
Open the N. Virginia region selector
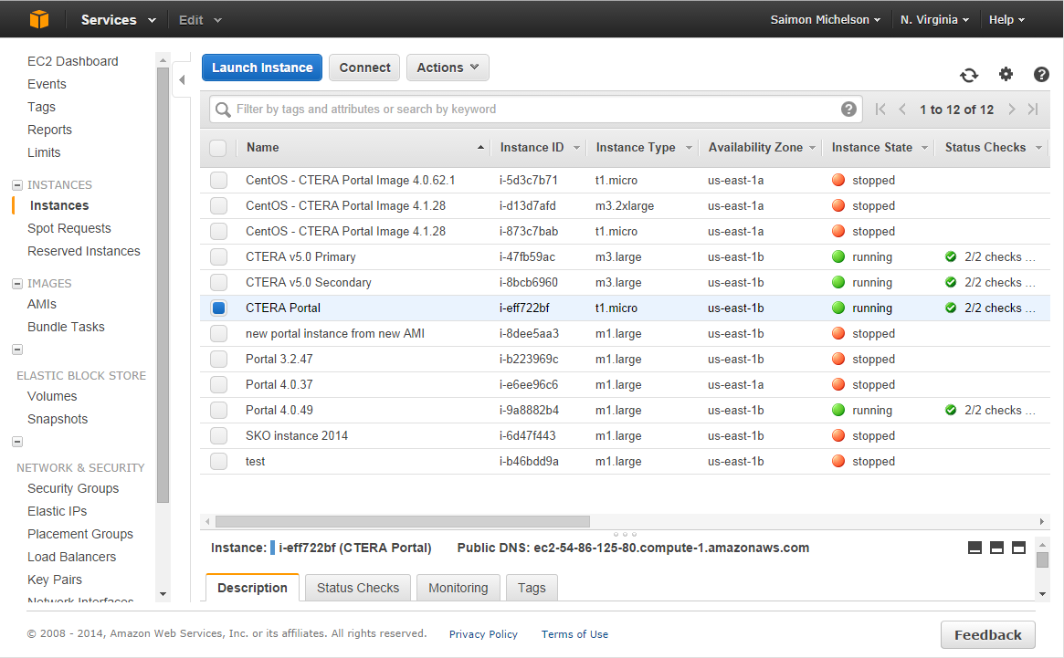click(934, 20)
